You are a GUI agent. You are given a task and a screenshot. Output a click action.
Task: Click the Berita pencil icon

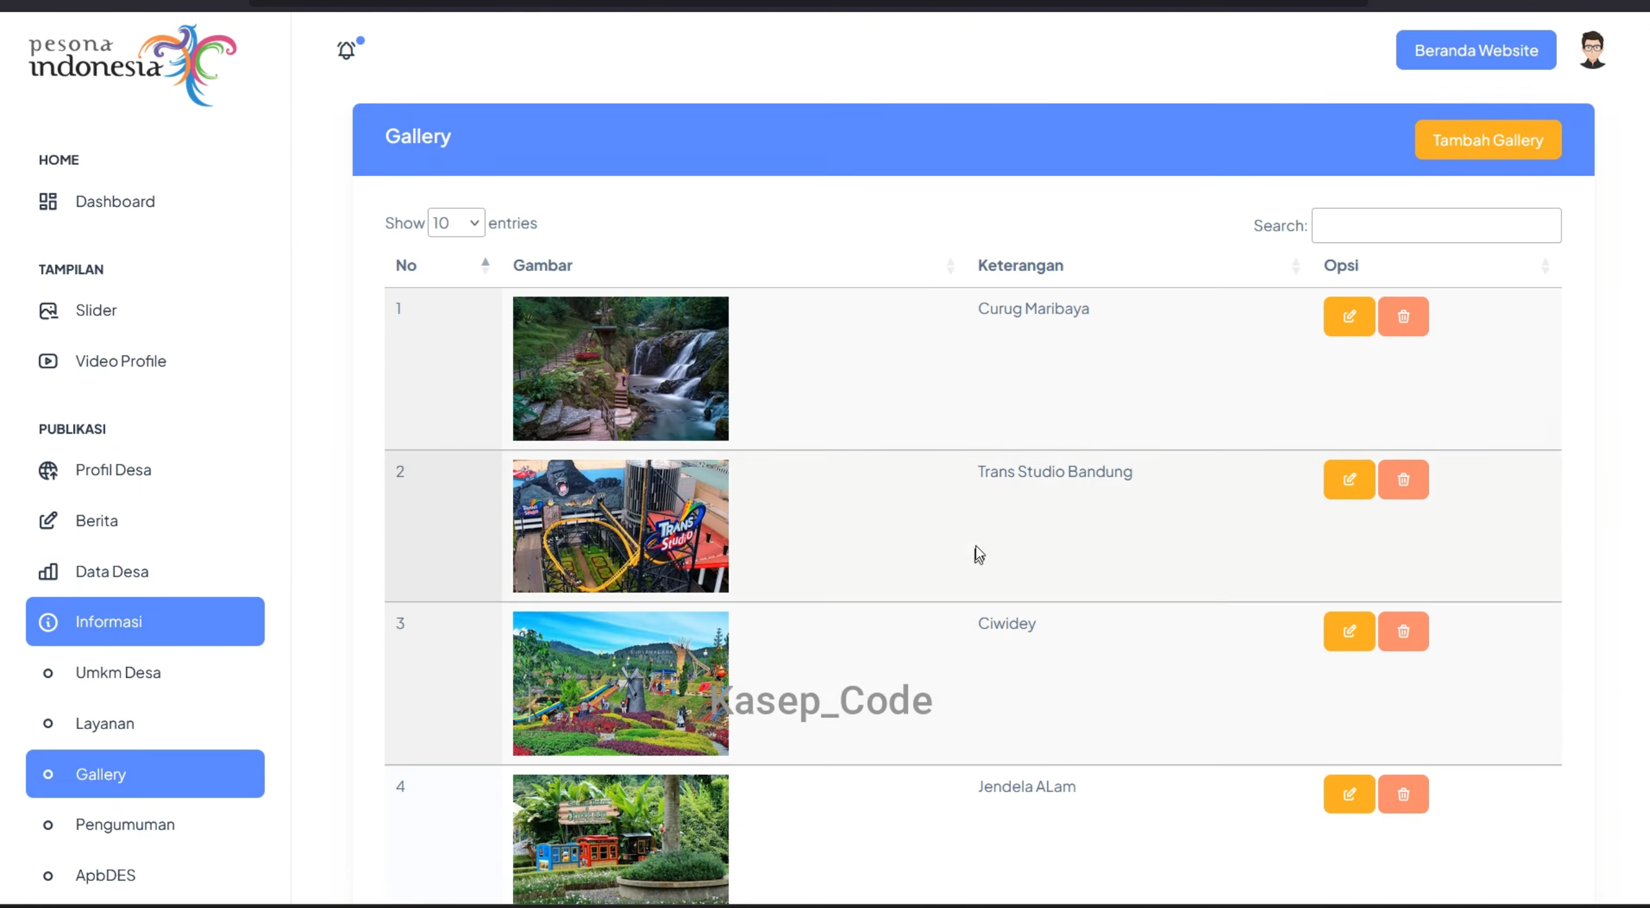coord(48,521)
